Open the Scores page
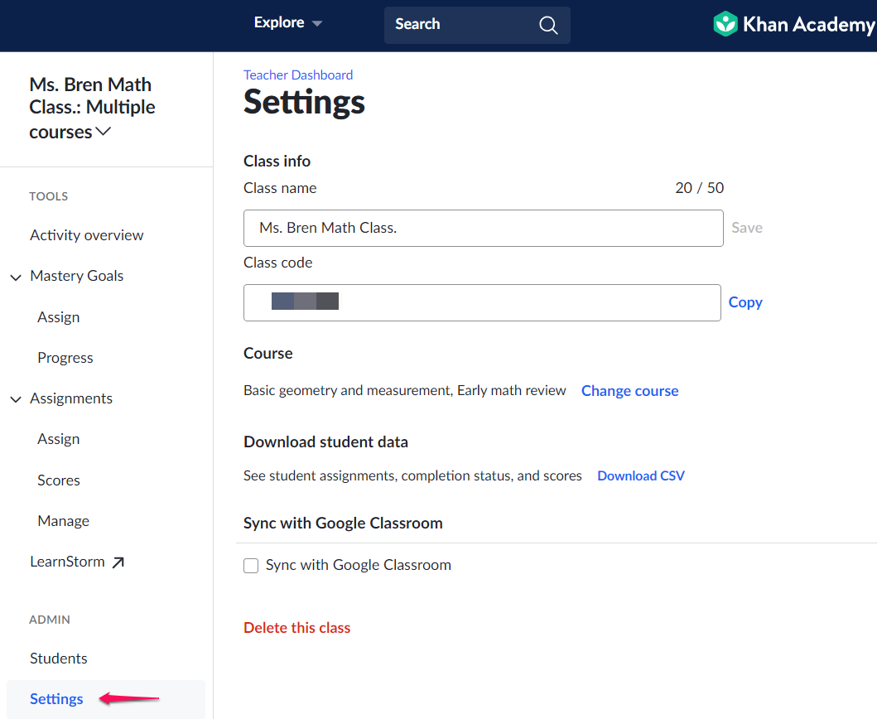Image resolution: width=877 pixels, height=719 pixels. (59, 480)
